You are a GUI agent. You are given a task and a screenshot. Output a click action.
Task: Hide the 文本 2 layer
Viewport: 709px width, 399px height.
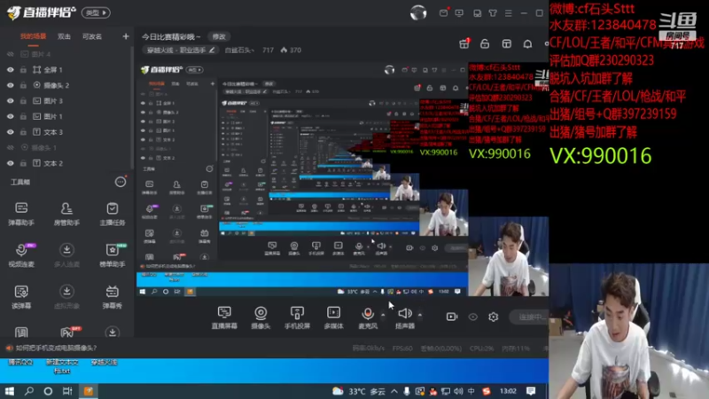pyautogui.click(x=11, y=163)
